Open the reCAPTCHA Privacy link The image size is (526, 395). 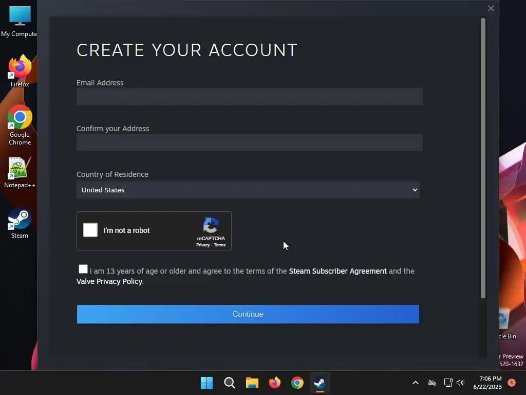point(203,245)
